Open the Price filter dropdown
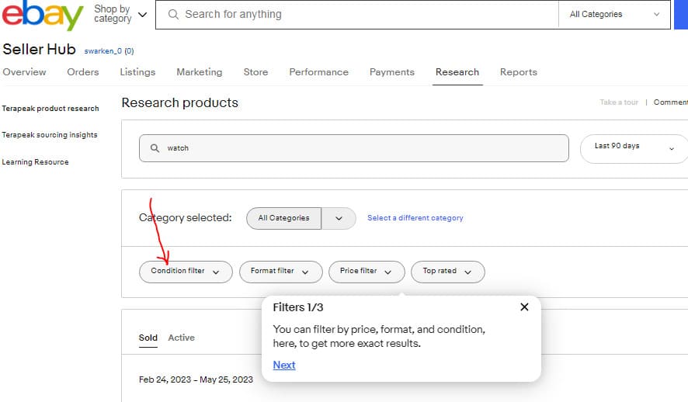The width and height of the screenshot is (688, 402). (367, 272)
